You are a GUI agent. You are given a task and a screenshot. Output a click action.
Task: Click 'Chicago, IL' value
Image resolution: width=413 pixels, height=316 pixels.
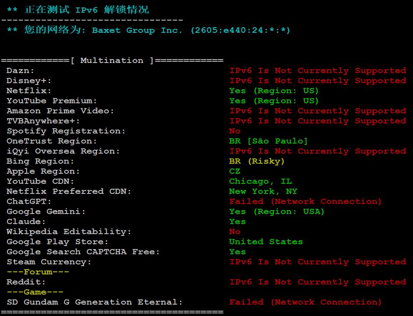tap(261, 182)
